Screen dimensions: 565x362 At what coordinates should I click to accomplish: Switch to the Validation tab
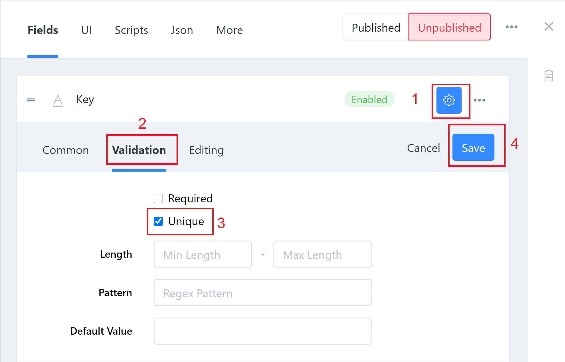pos(139,150)
